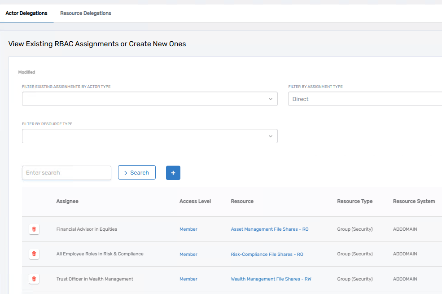Viewport: 442px width, 294px height.
Task: Sort by the Access Level column header
Action: click(x=195, y=201)
